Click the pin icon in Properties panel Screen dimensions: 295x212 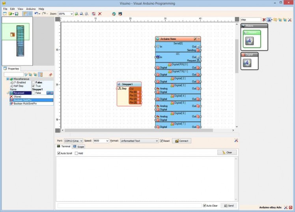point(50,74)
